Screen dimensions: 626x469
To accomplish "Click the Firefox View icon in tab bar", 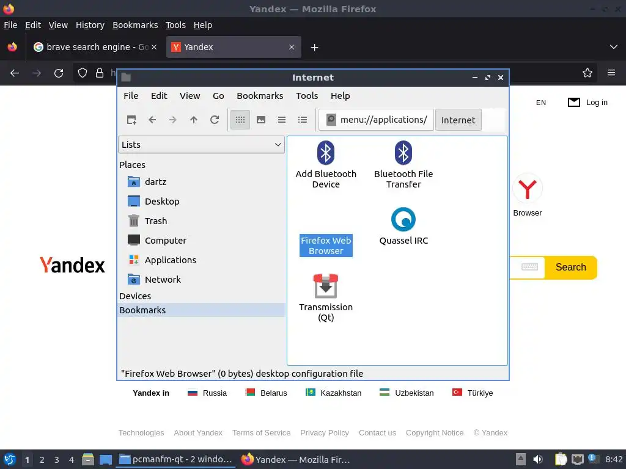I will coord(12,47).
